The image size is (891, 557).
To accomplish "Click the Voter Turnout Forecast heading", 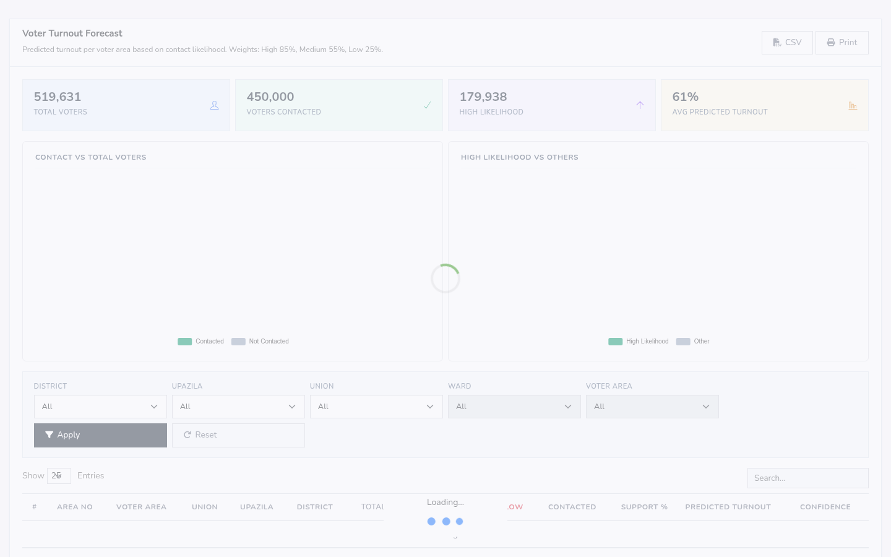I will [72, 33].
